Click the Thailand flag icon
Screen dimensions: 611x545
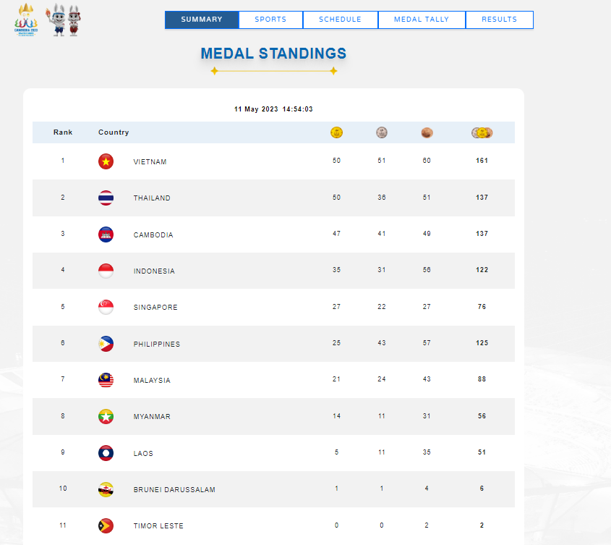point(106,198)
